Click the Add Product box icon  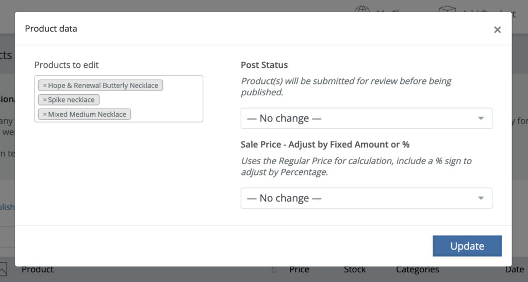click(447, 9)
